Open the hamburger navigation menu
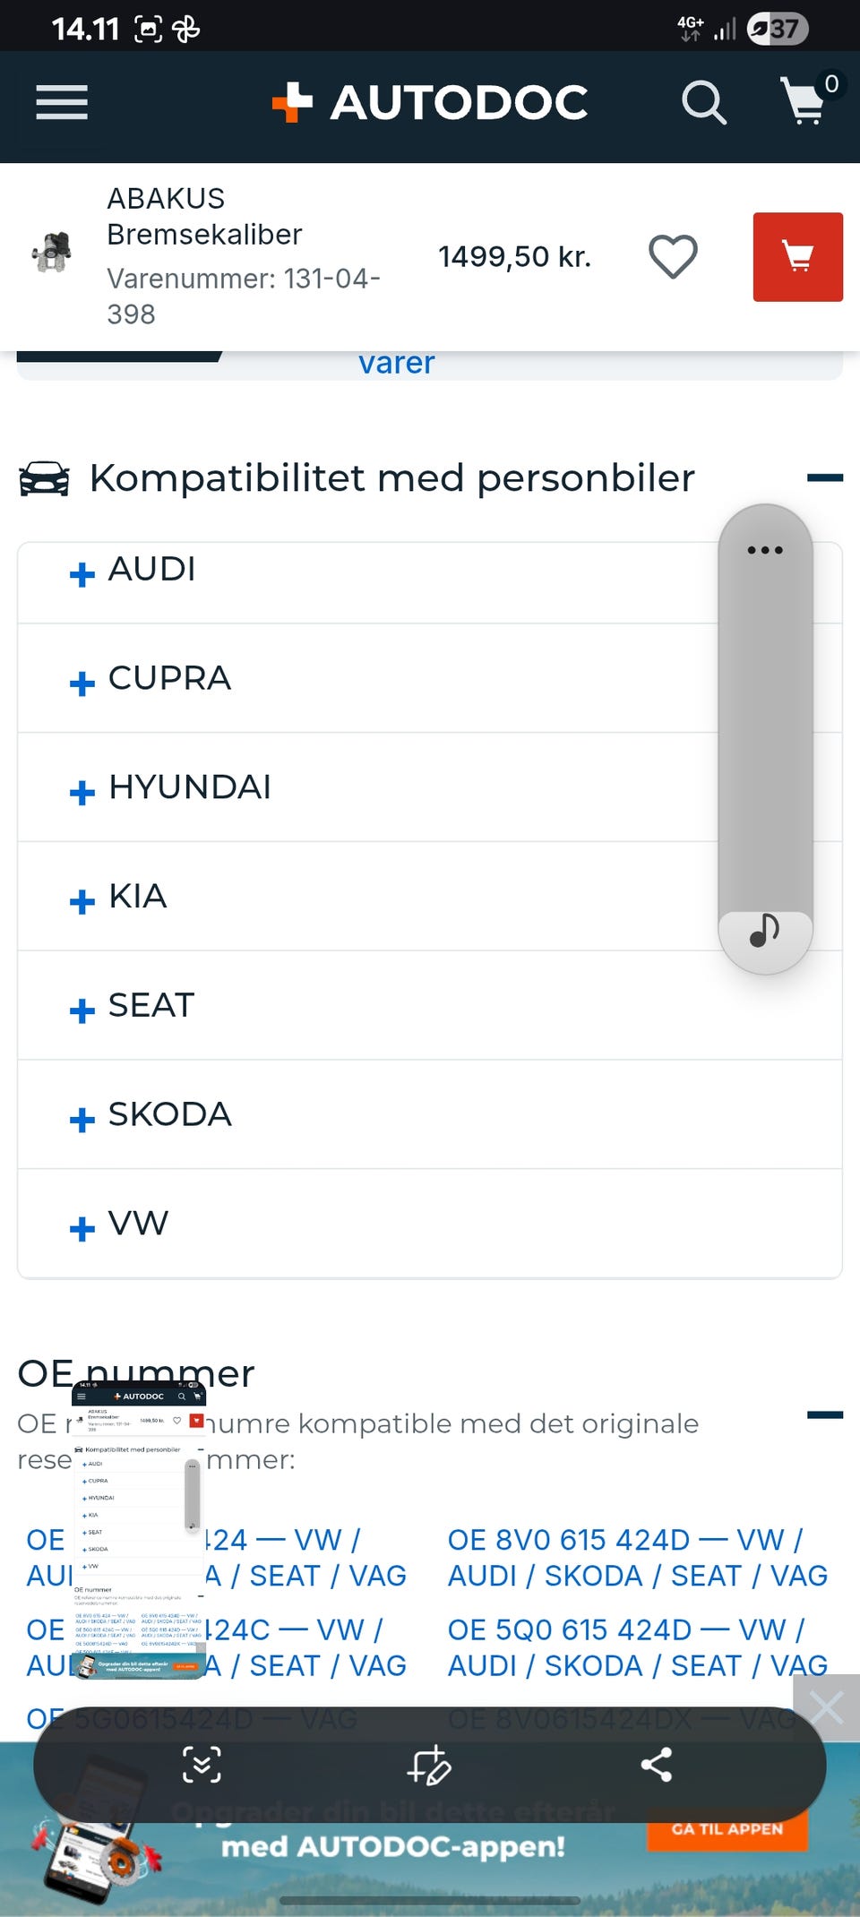Screen dimensions: 860x1917 [x=62, y=102]
